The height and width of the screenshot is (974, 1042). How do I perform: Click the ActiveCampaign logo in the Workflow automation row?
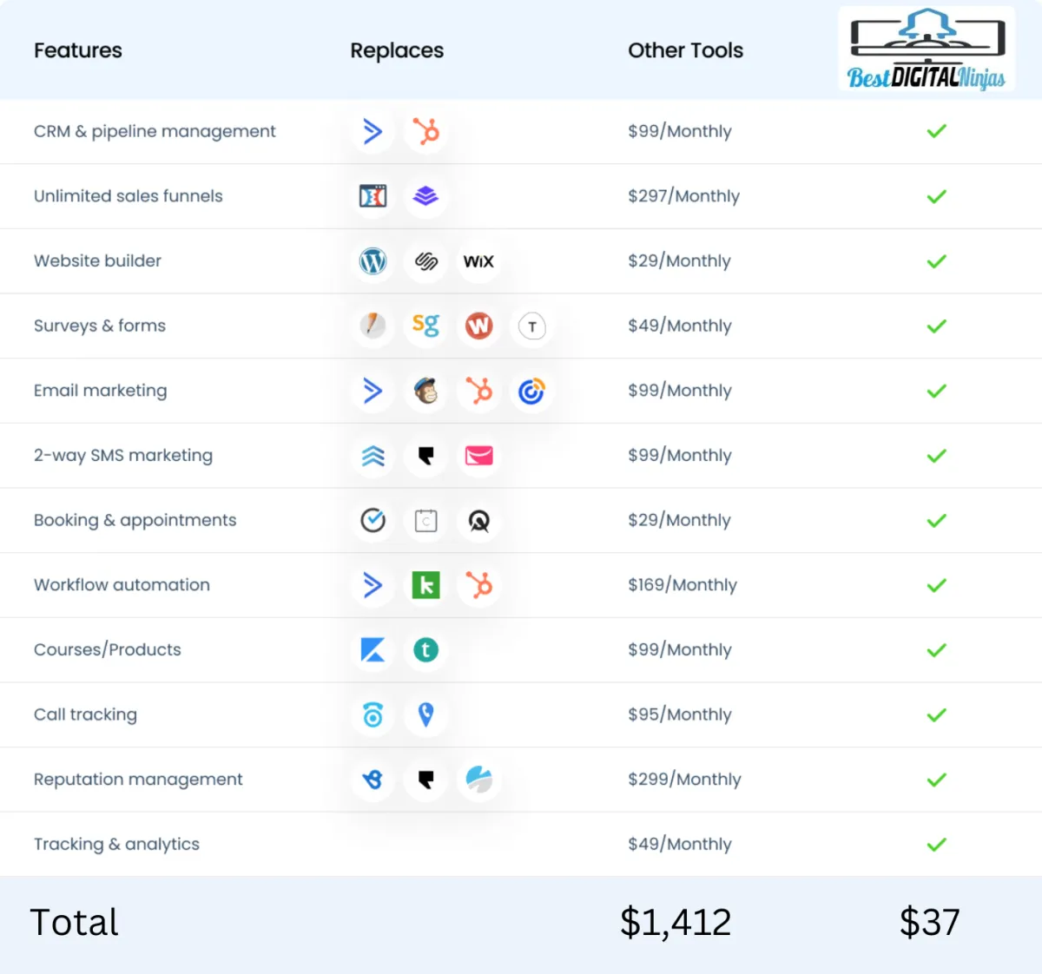tap(373, 585)
